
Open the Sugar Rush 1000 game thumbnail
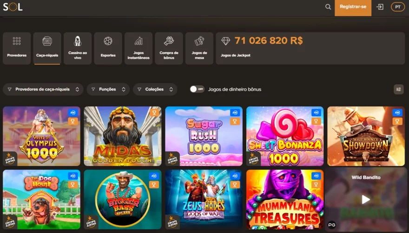[x=204, y=136]
